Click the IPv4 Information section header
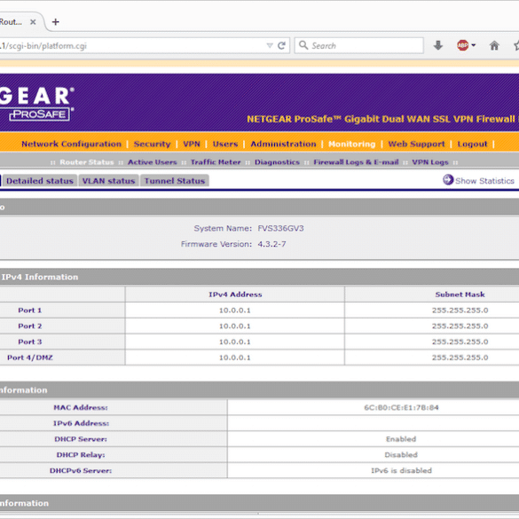 tap(40, 277)
